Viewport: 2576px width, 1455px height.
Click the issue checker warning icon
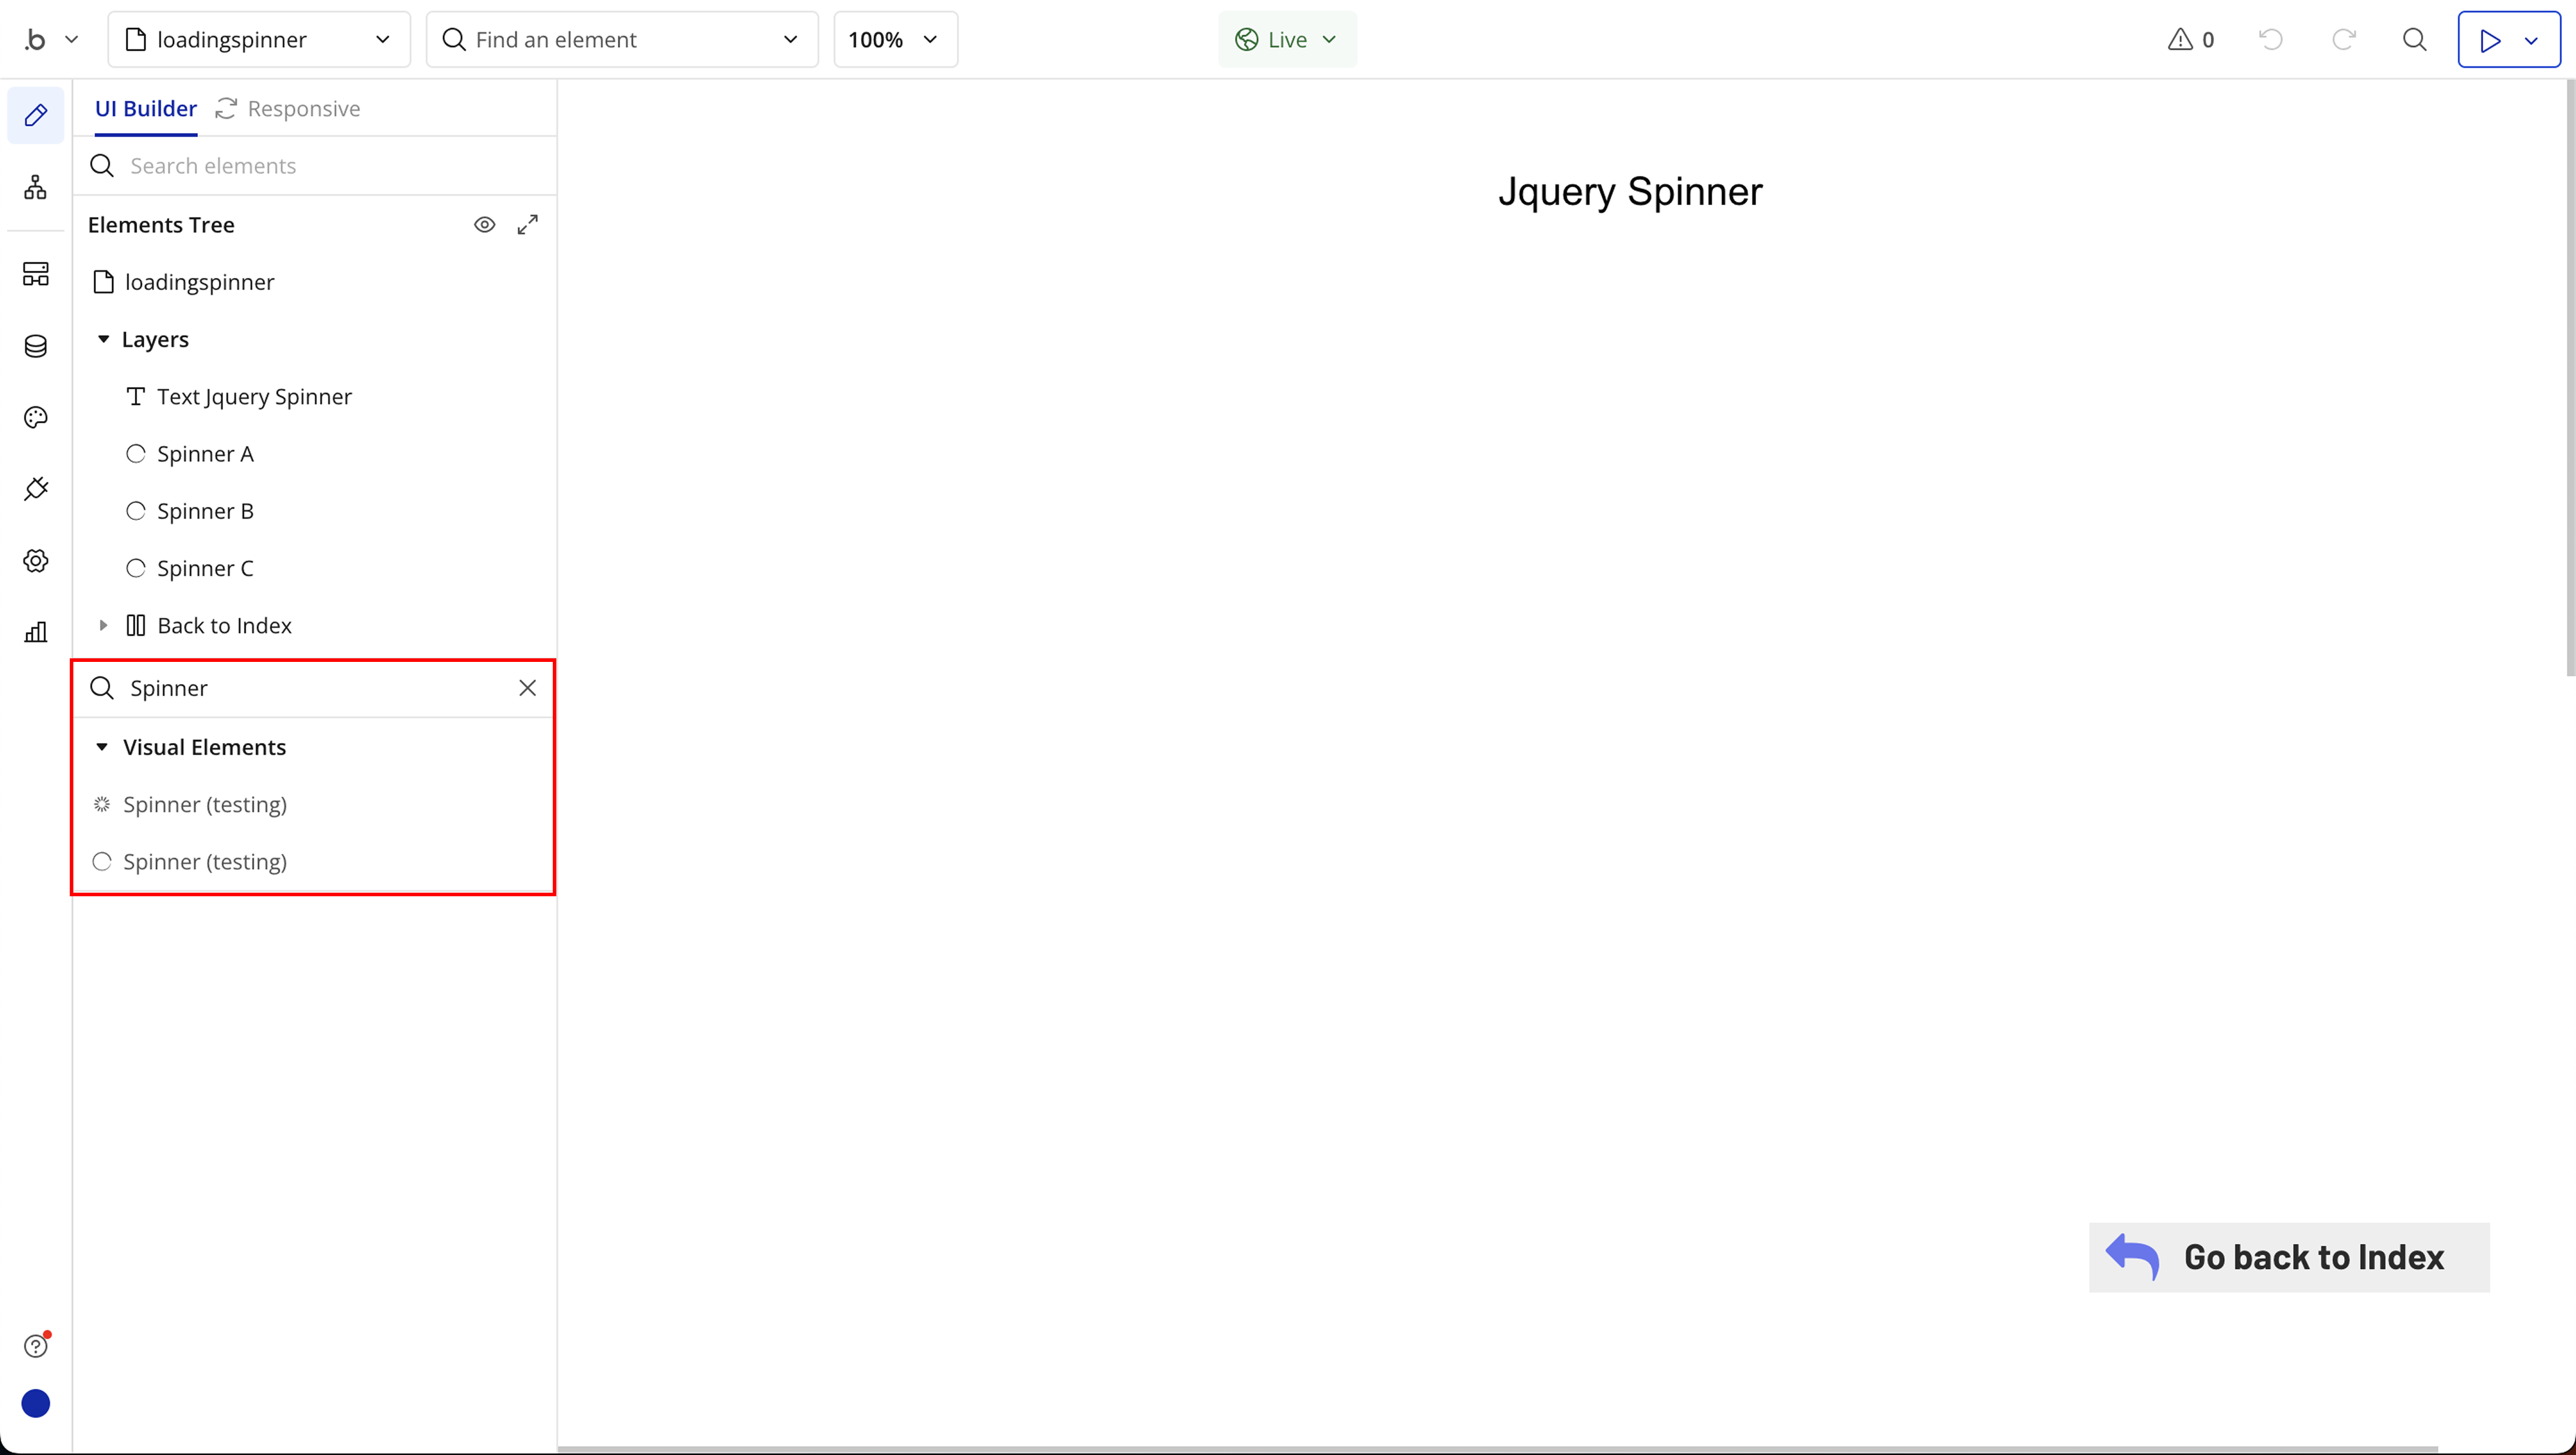[2180, 39]
